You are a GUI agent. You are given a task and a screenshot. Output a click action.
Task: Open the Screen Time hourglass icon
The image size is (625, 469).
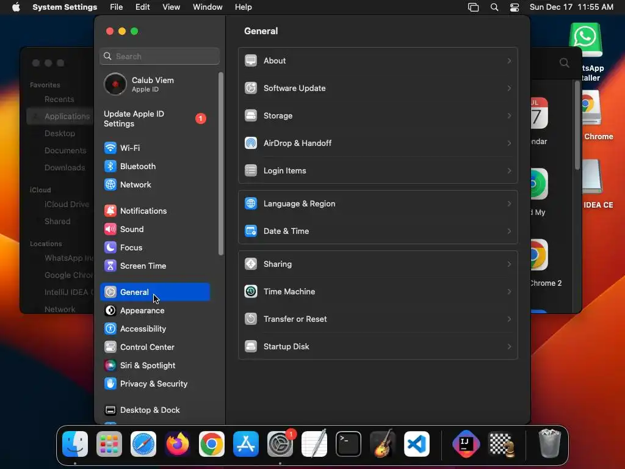pos(110,266)
